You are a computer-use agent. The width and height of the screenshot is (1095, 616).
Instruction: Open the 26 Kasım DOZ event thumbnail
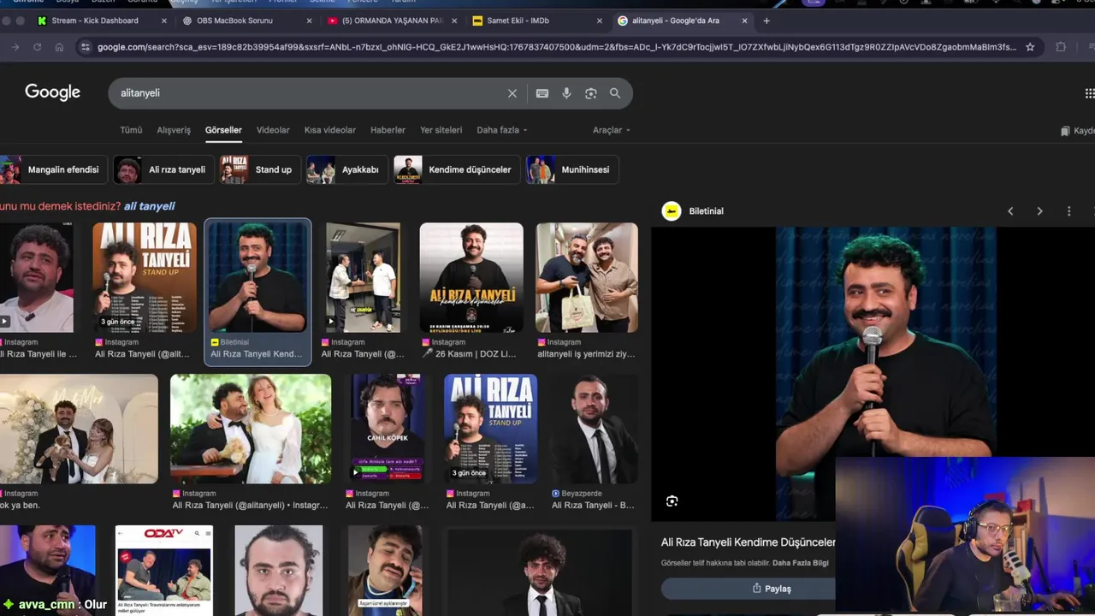coord(471,277)
